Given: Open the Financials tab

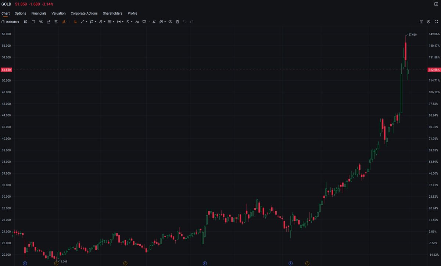Looking at the screenshot, I should pyautogui.click(x=39, y=13).
